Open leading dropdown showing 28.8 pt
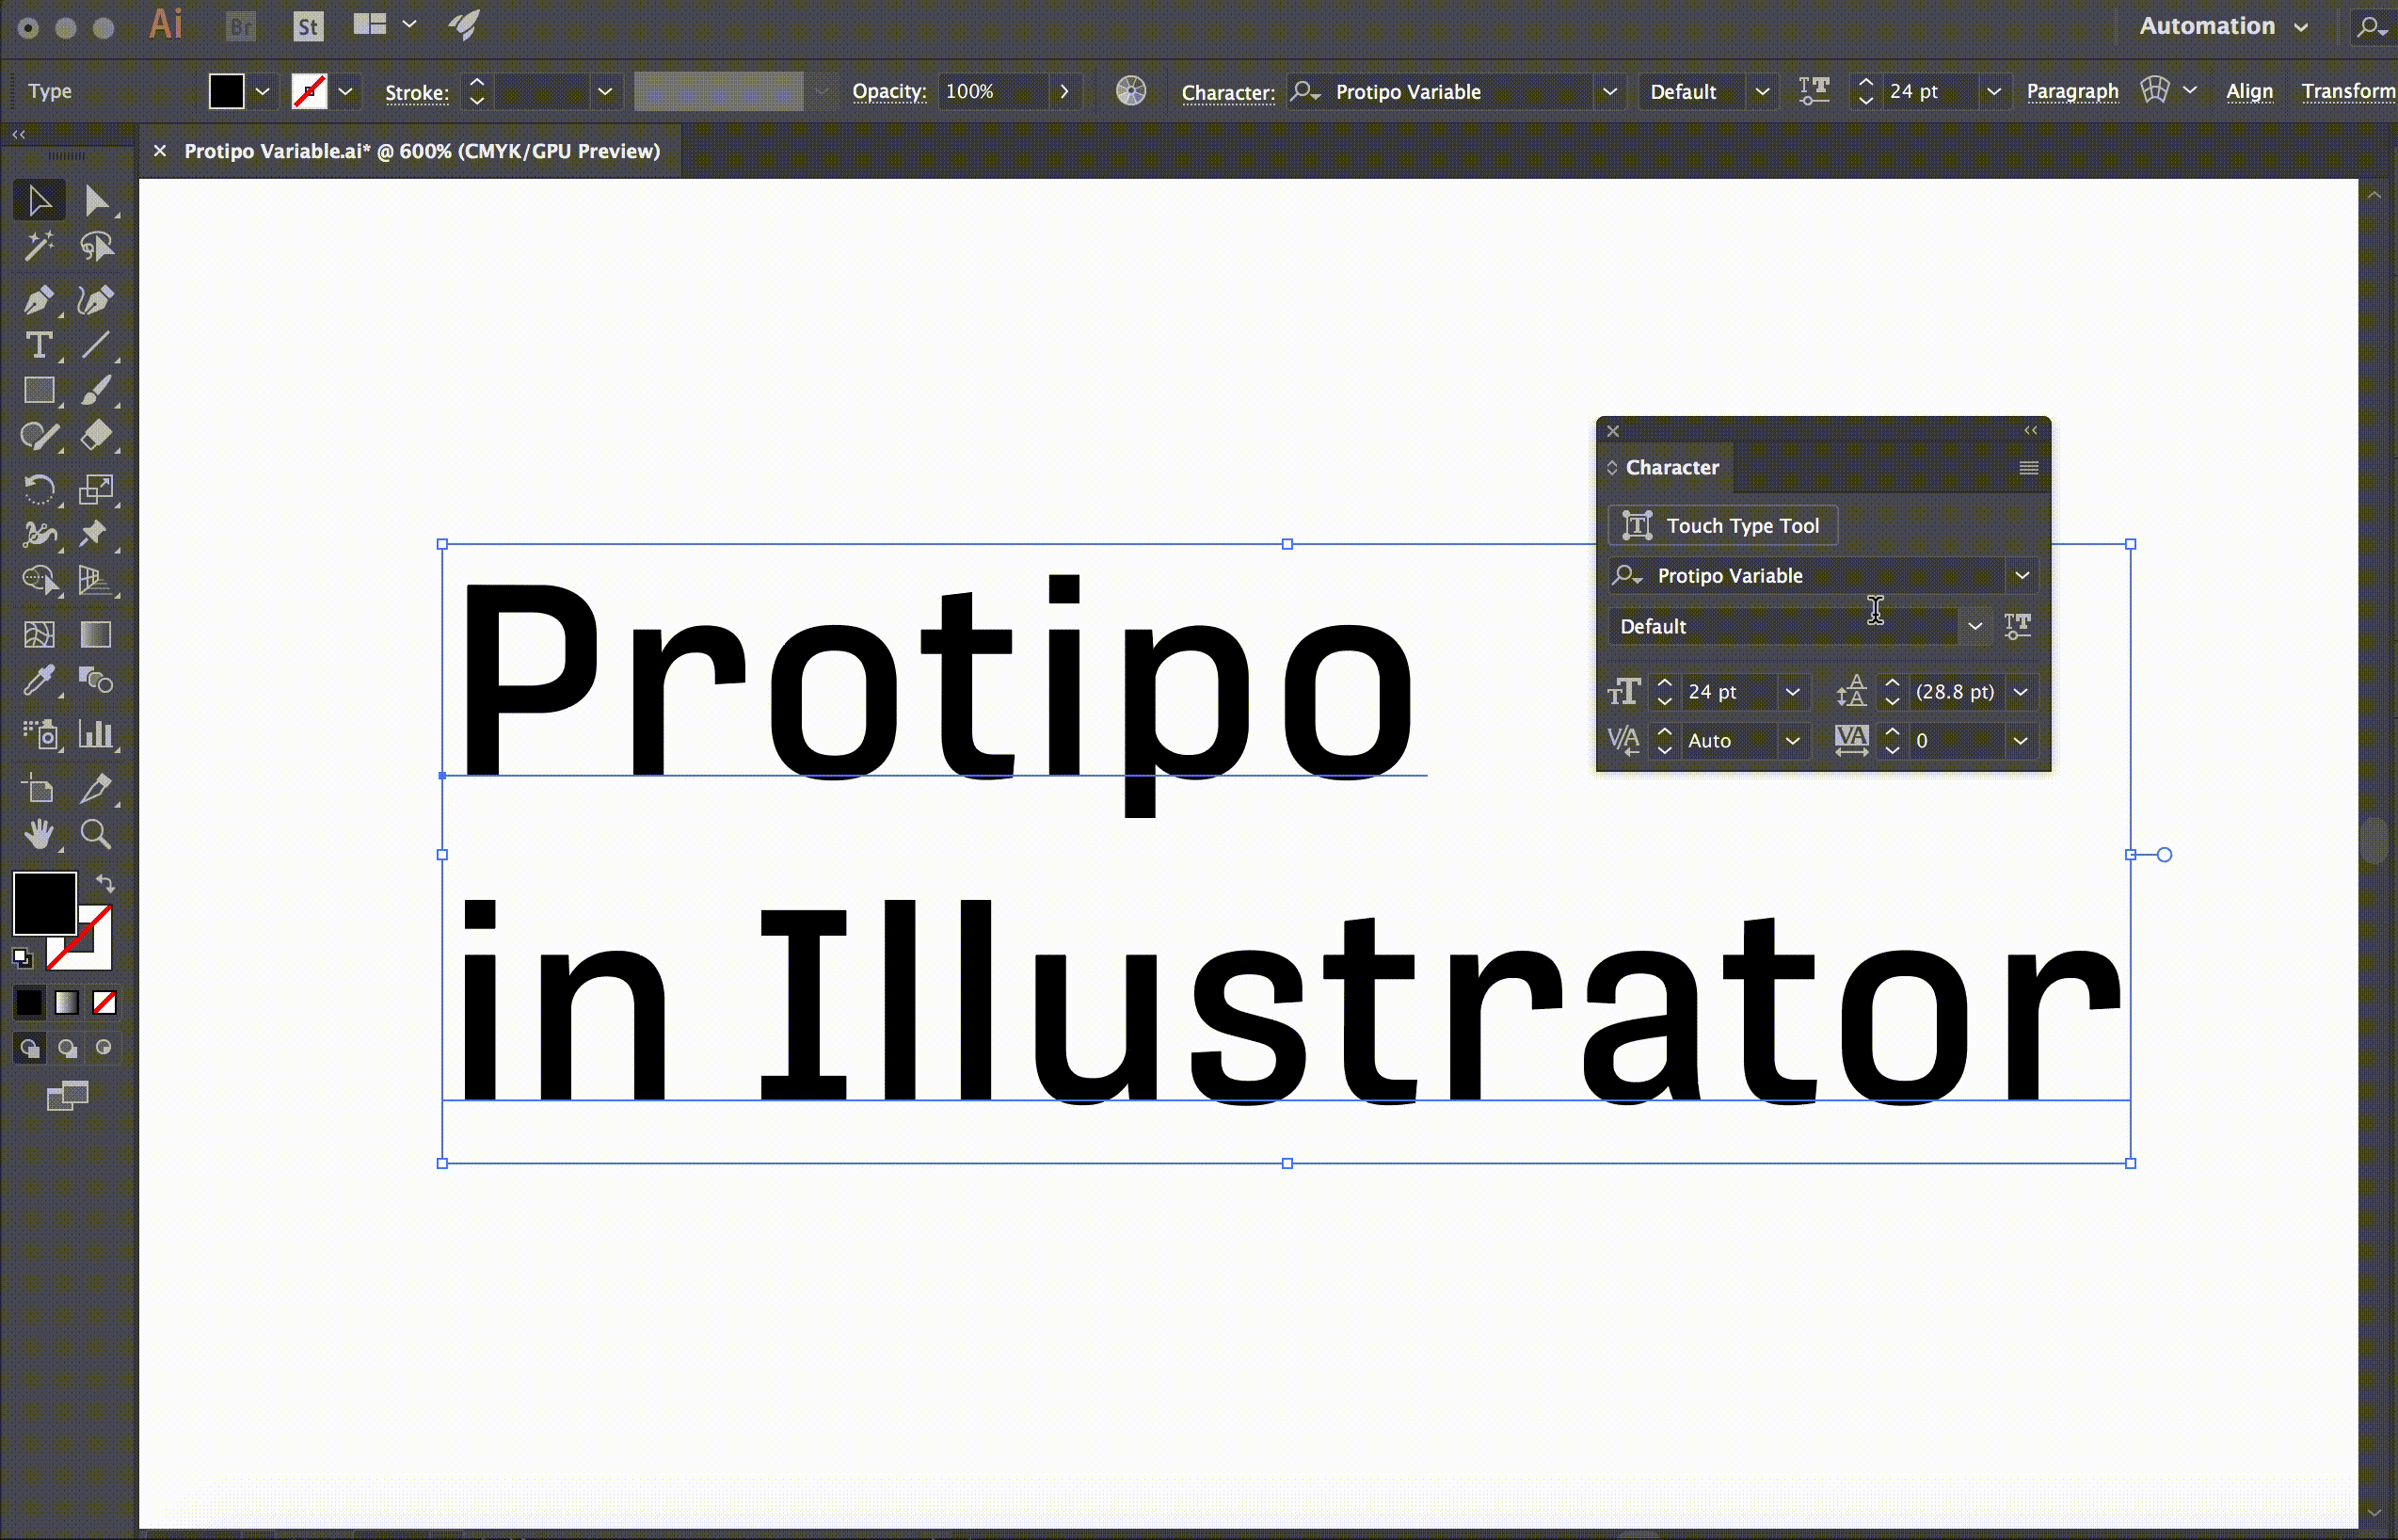2398x1540 pixels. [2021, 692]
